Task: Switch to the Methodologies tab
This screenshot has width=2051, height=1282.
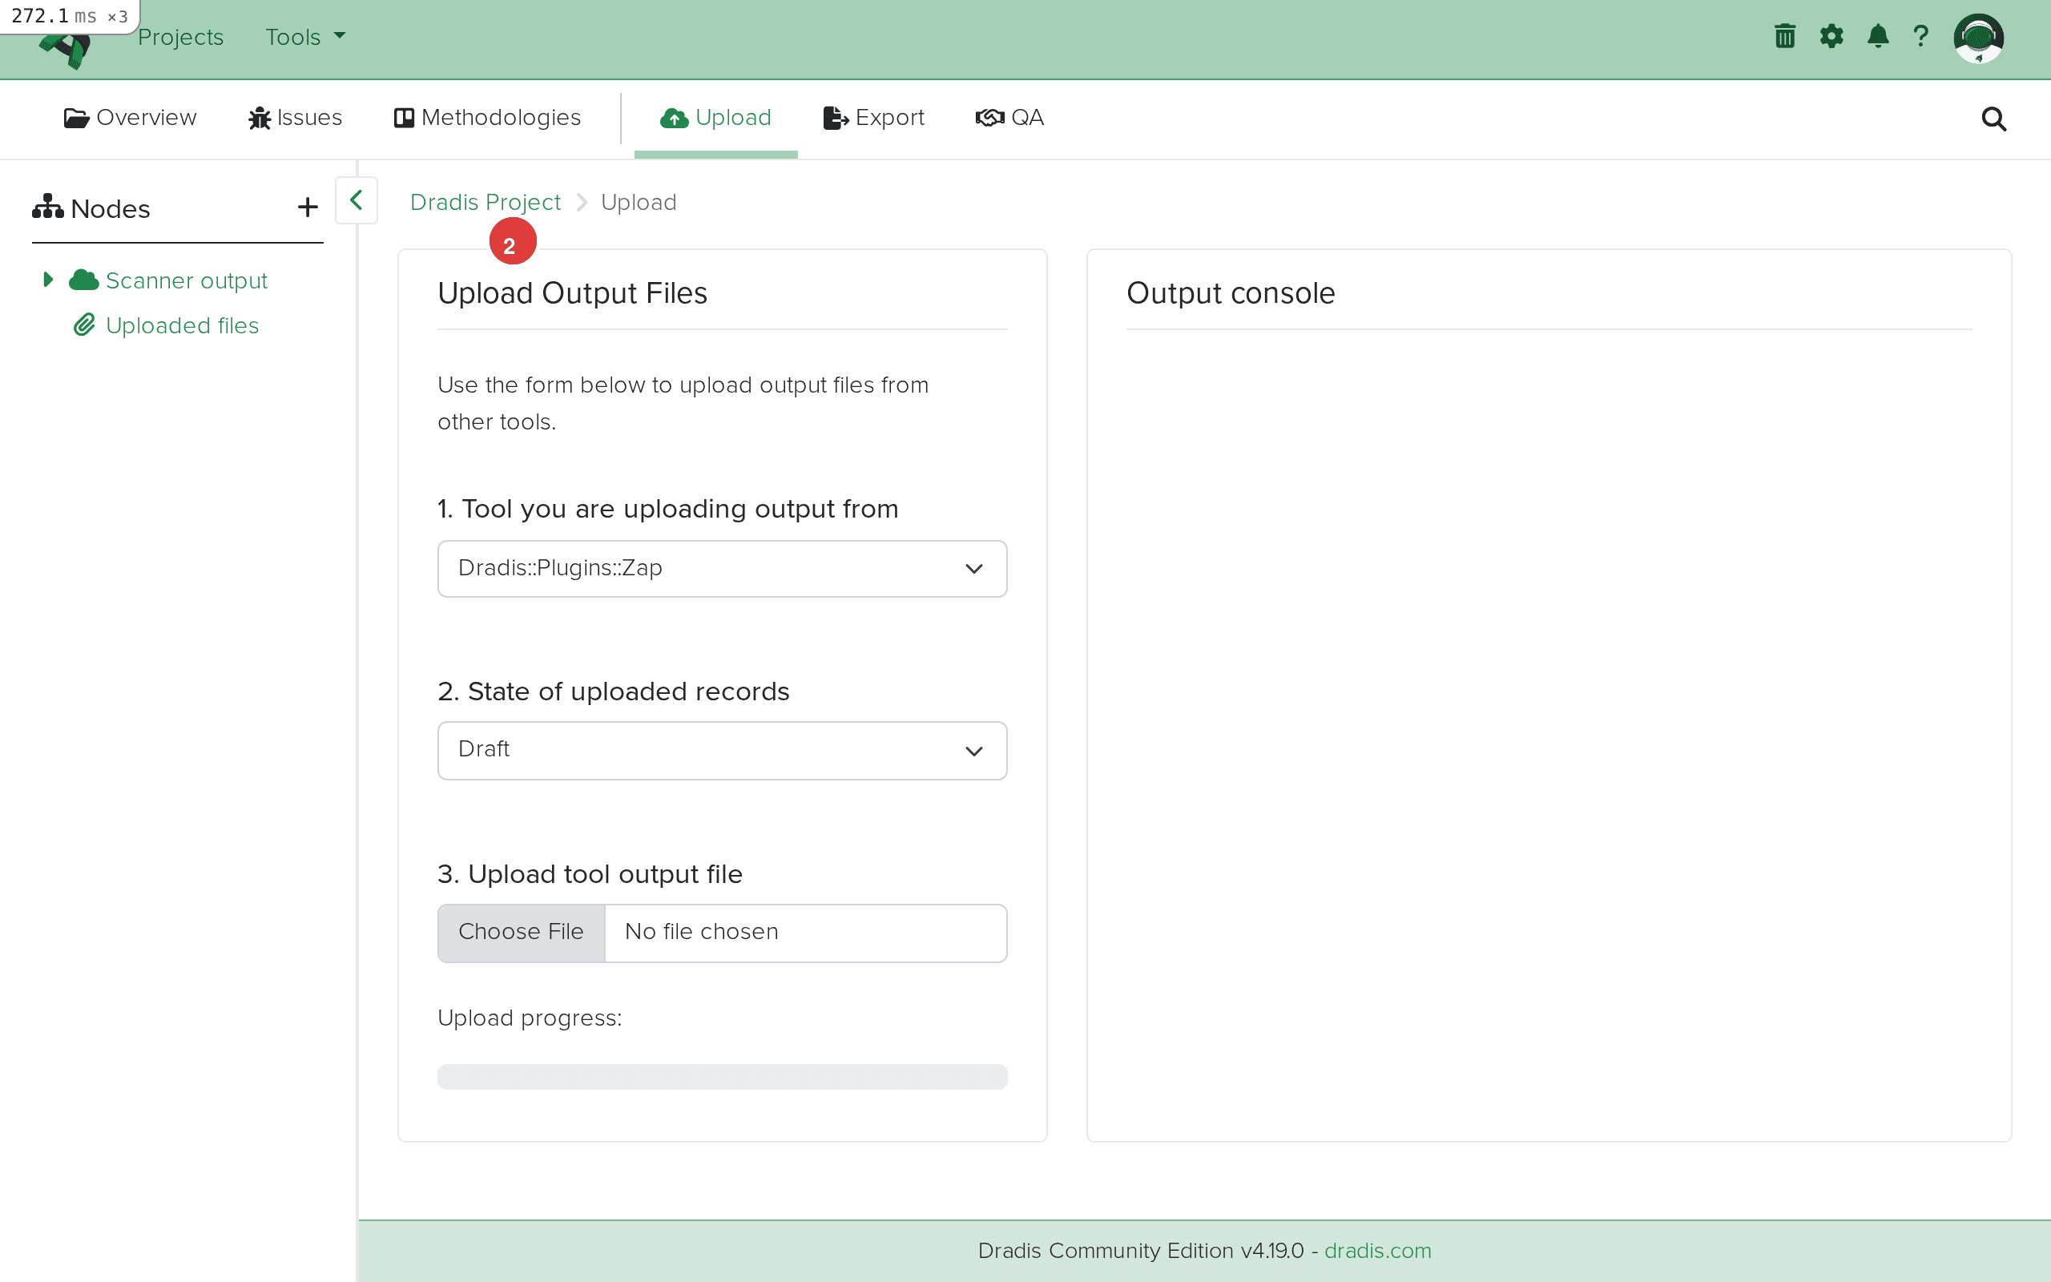Action: point(486,118)
